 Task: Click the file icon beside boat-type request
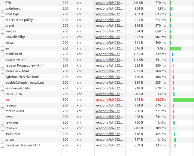(x=2, y=14)
